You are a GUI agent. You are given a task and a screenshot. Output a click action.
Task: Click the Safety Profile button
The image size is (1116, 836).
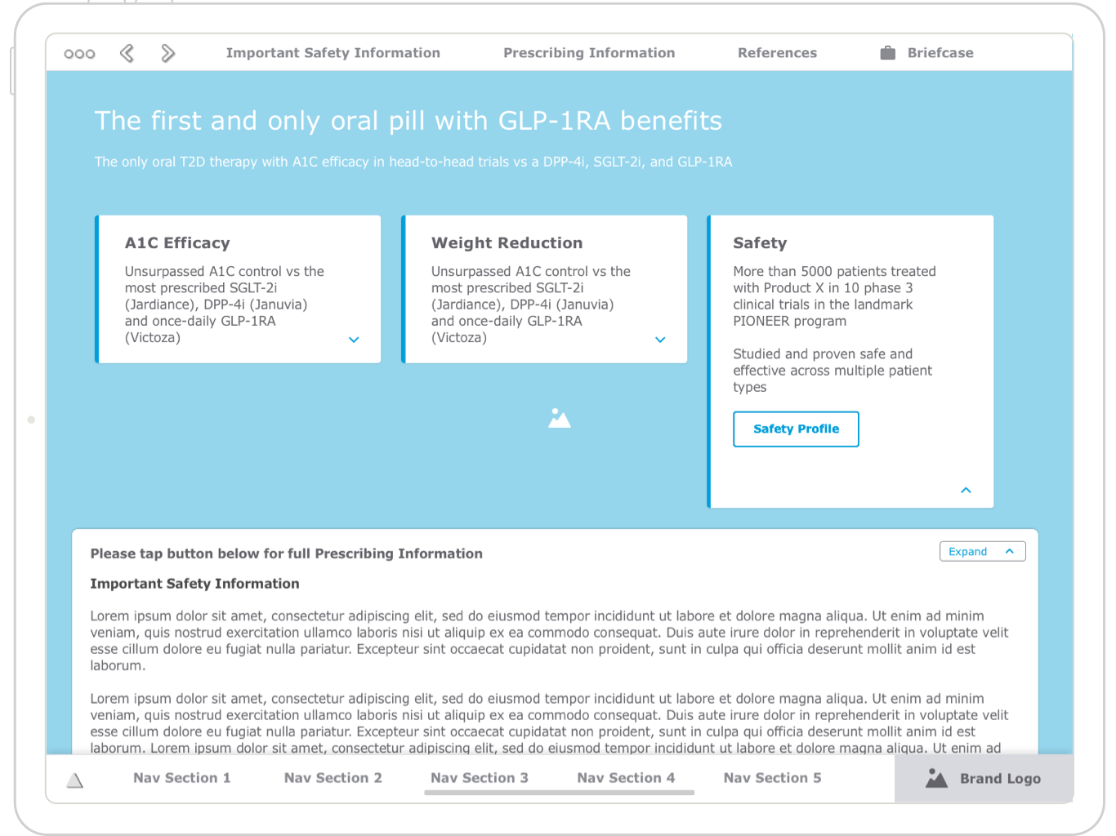796,429
